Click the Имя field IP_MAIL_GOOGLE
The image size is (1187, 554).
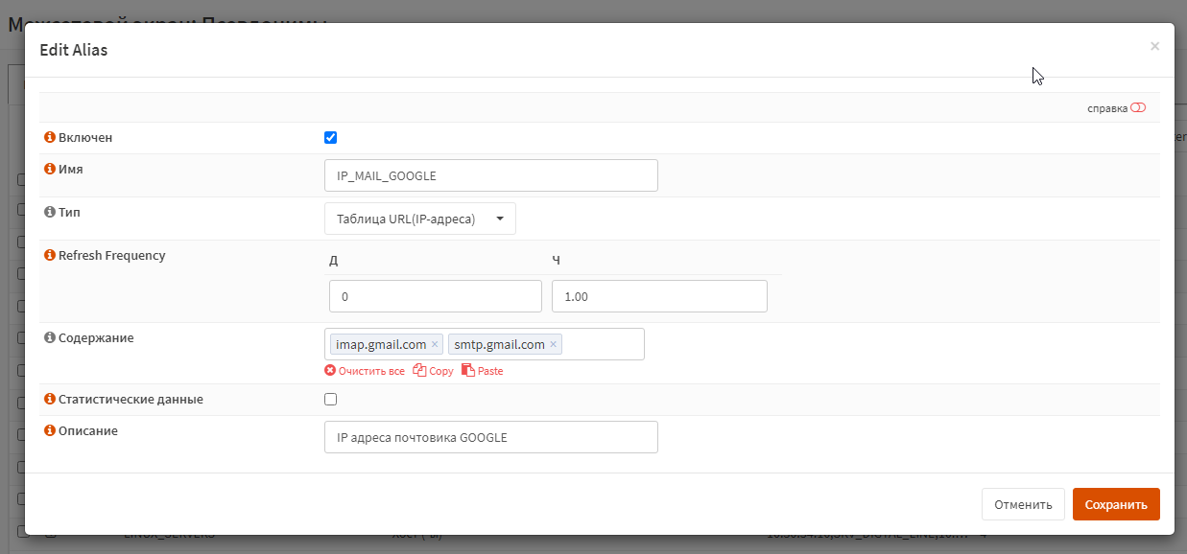pyautogui.click(x=491, y=175)
